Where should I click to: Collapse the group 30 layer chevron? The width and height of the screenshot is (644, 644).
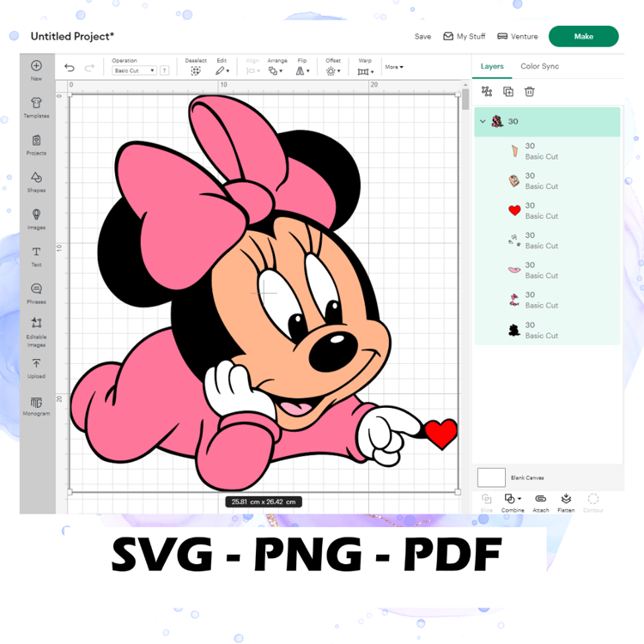tap(483, 121)
